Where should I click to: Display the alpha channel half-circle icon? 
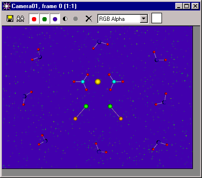(65, 19)
